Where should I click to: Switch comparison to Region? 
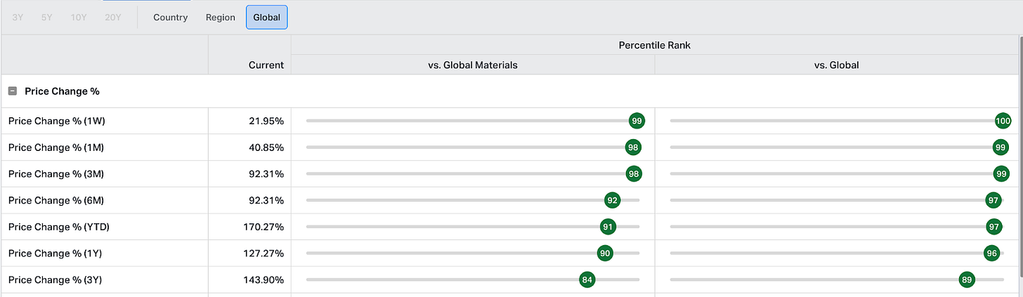pos(220,18)
